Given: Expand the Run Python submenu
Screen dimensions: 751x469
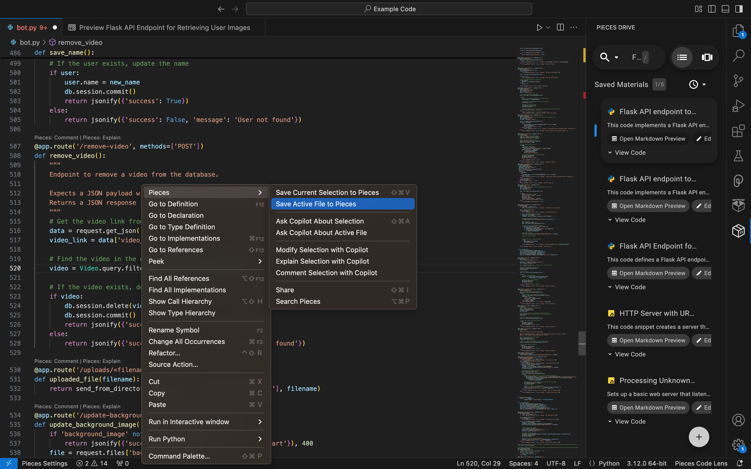Looking at the screenshot, I should (x=206, y=439).
